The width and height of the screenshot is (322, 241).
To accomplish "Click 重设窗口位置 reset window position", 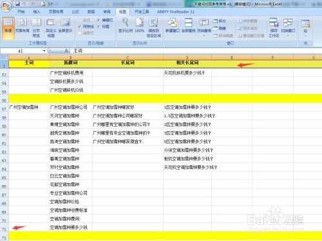I will tap(251, 35).
